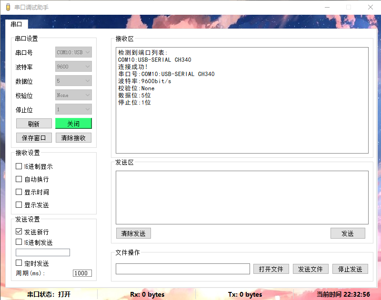Viewport: 381px width, 300px height.
Task: Click the 数据位:5位 line in receive area
Action: [x=134, y=95]
